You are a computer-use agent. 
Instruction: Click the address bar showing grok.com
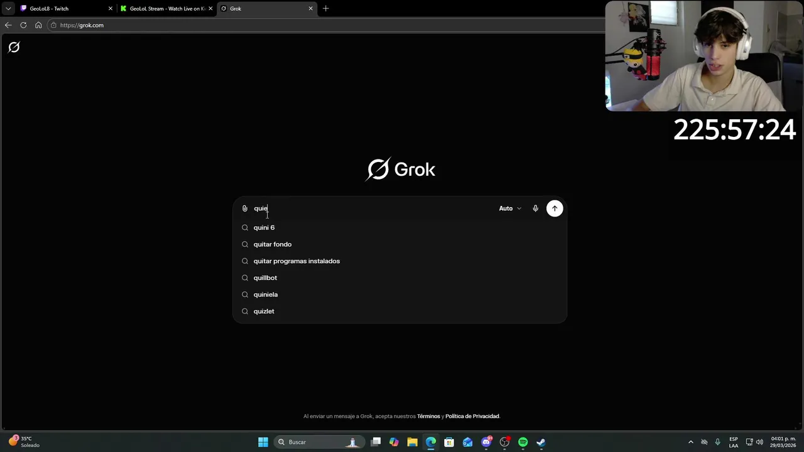click(x=327, y=25)
